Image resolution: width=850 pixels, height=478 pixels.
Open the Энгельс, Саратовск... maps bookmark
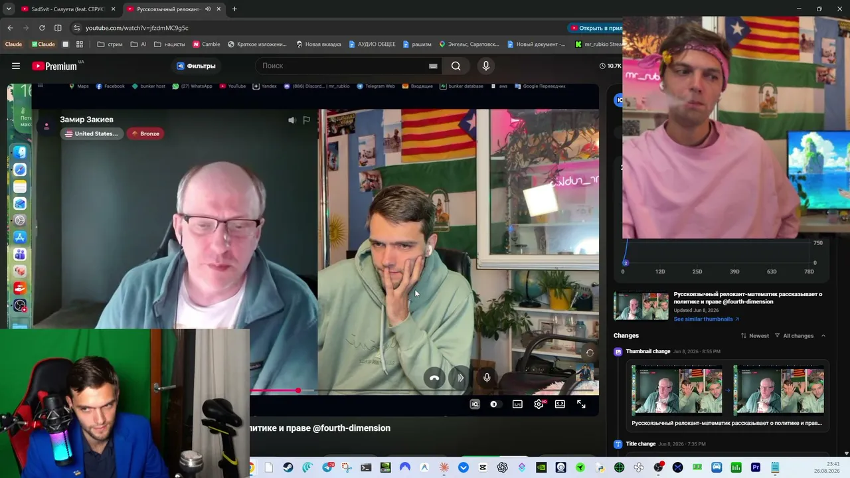coord(469,44)
